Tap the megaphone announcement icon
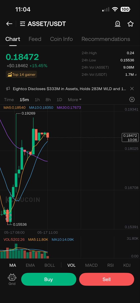Image resolution: width=140 pixels, height=303 pixels. coord(8,89)
